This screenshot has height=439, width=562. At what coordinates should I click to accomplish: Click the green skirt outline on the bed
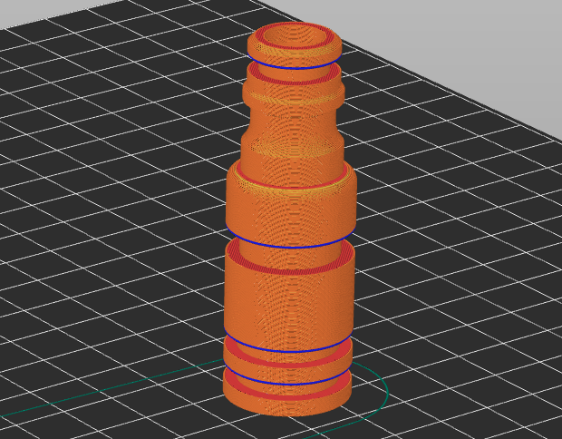coord(387,393)
